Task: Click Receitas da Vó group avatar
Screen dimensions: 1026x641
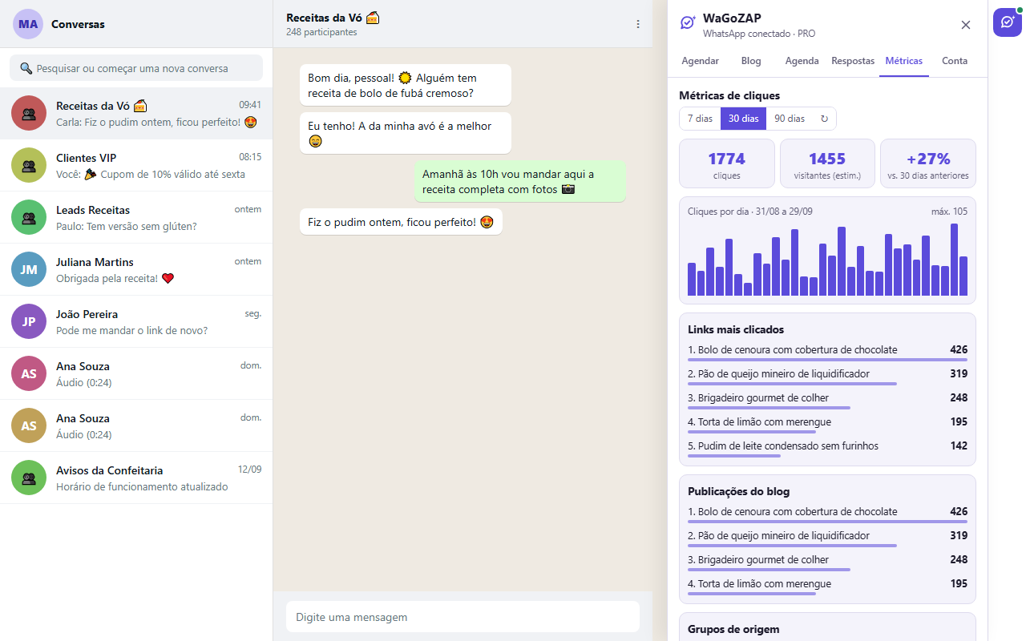Action: 29,113
